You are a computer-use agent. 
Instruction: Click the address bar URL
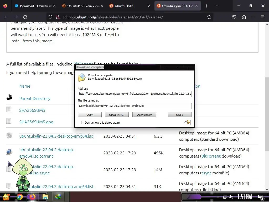113,17
